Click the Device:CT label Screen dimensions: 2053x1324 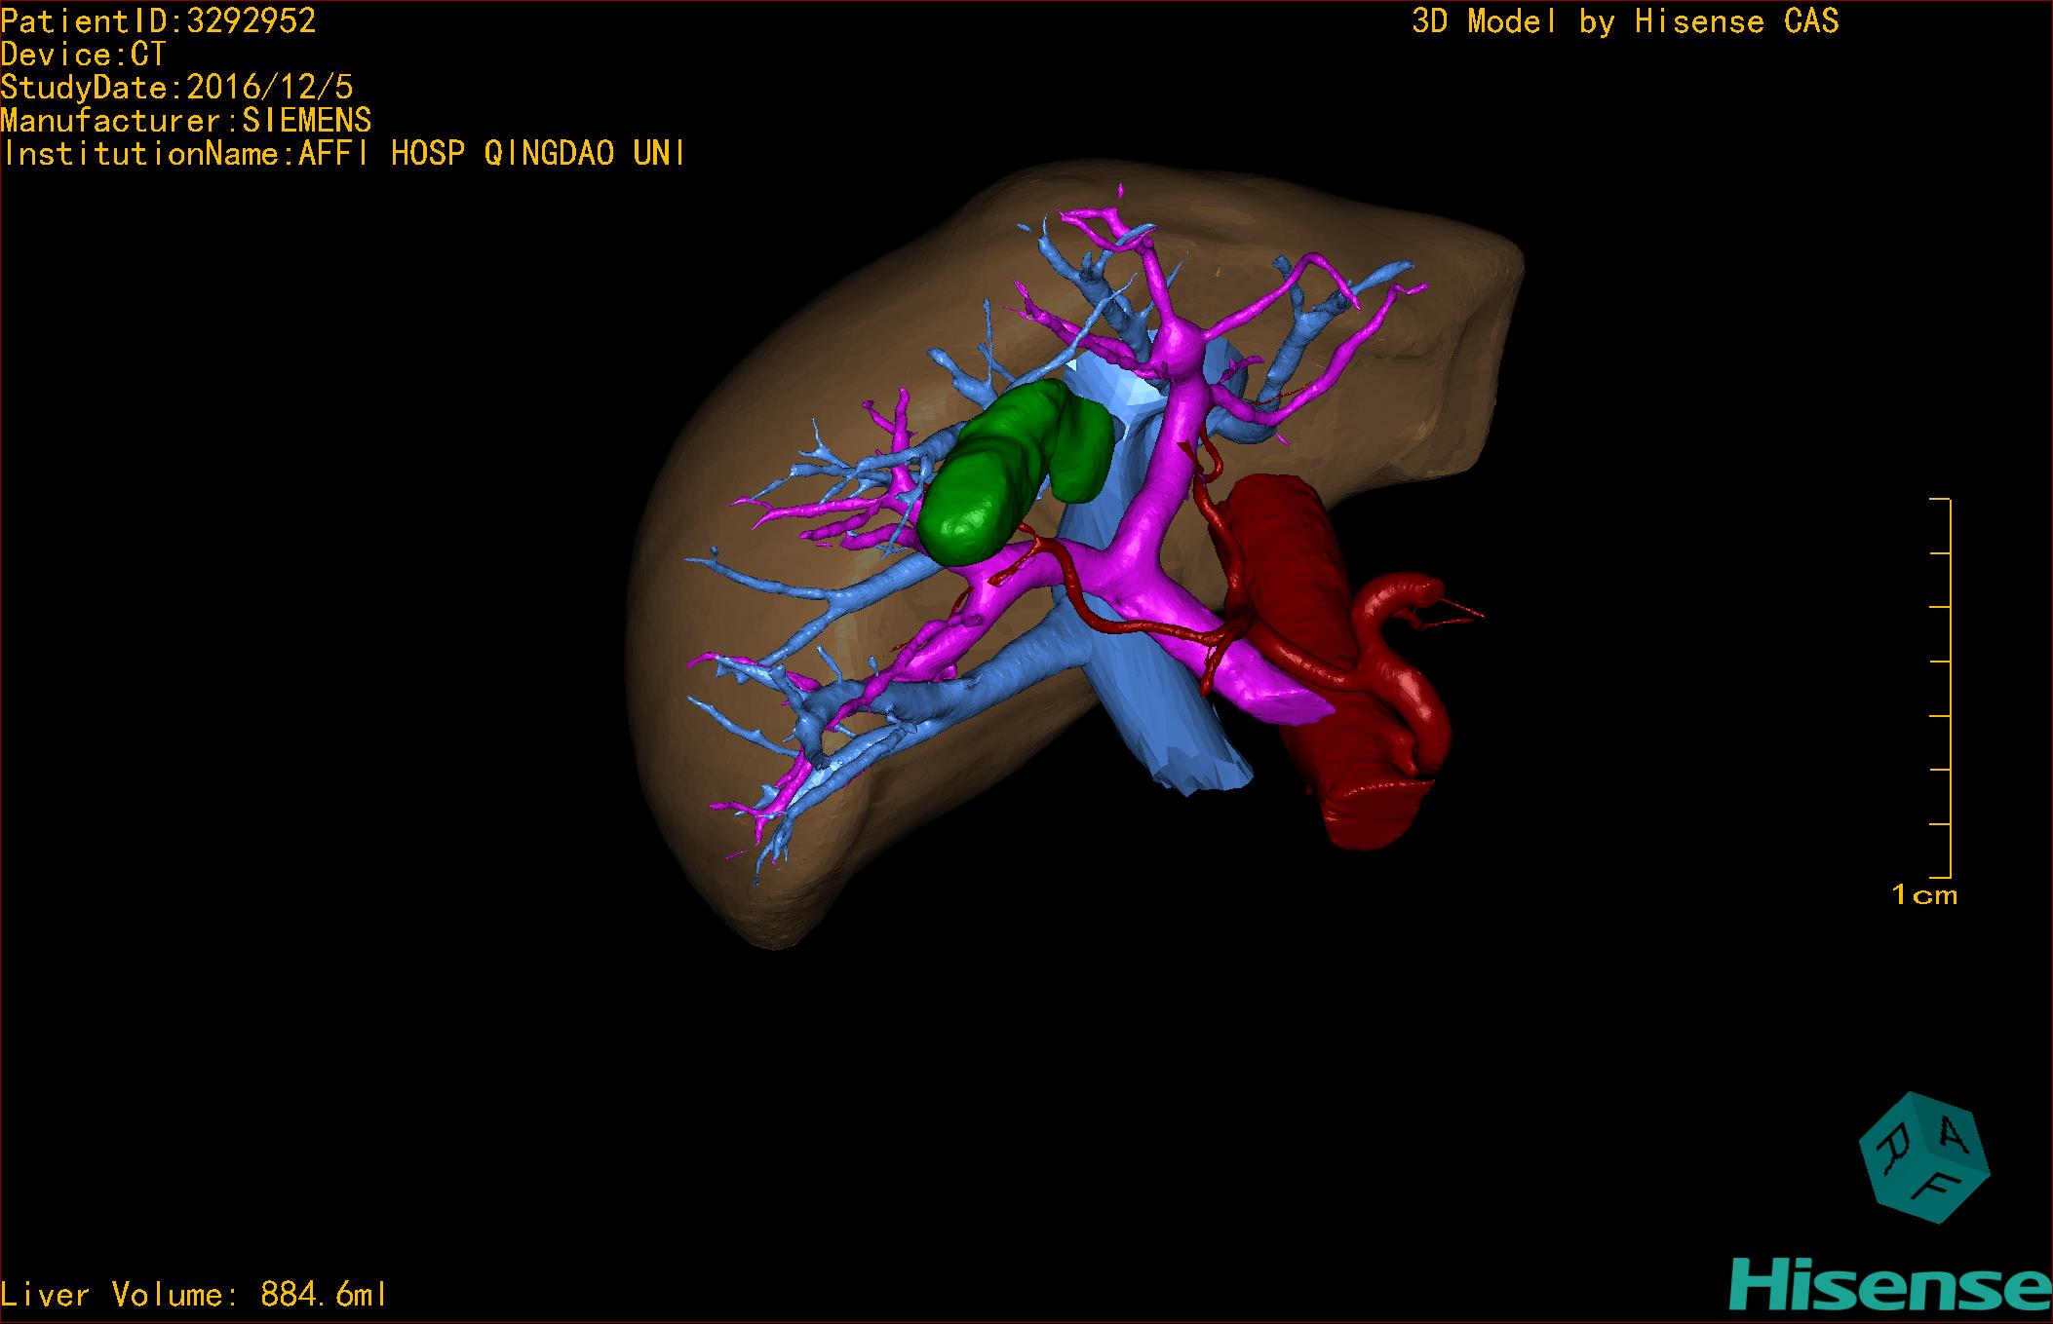tap(83, 54)
